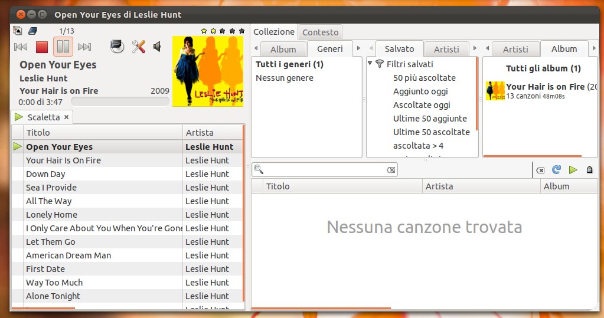Click green play arrow beside Open Your Eyes row
604x318 pixels.
pos(17,146)
